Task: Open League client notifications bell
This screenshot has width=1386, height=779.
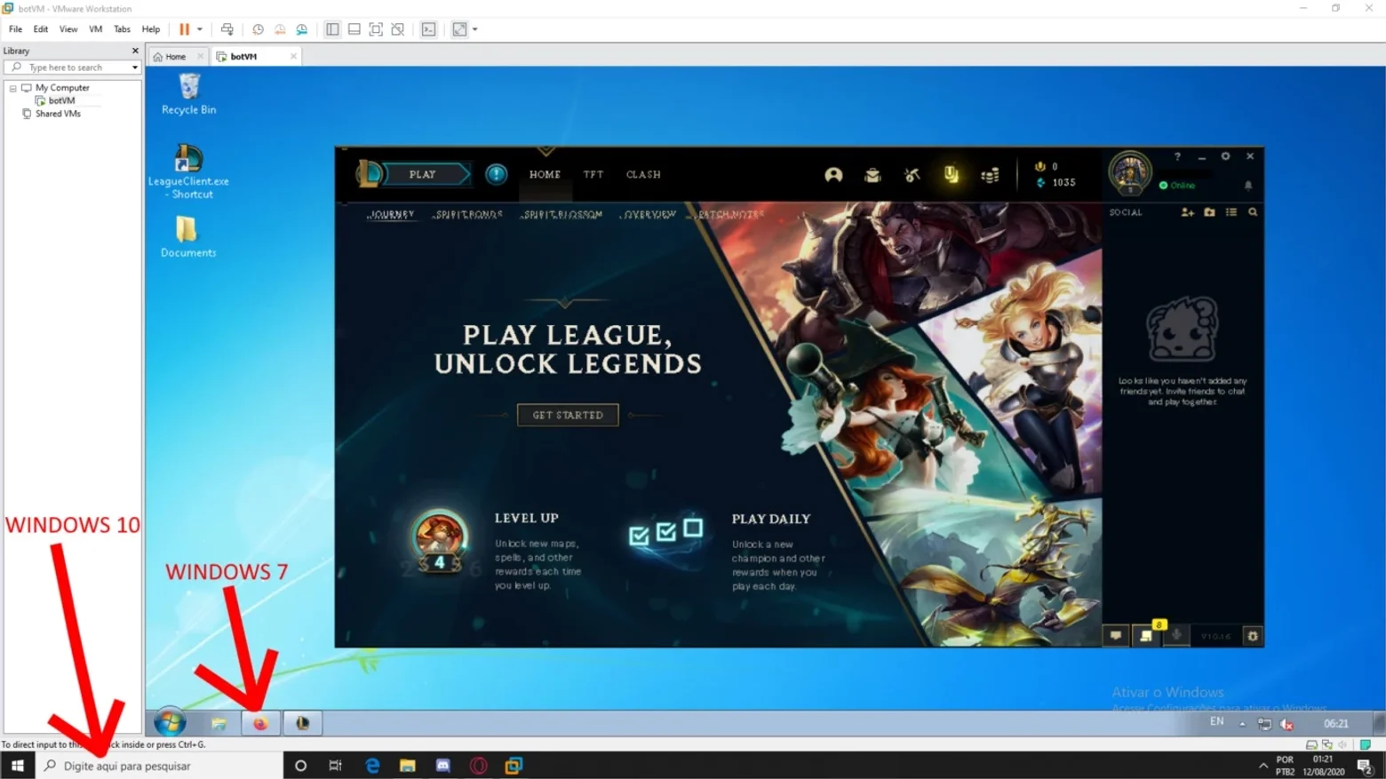Action: pos(1248,186)
